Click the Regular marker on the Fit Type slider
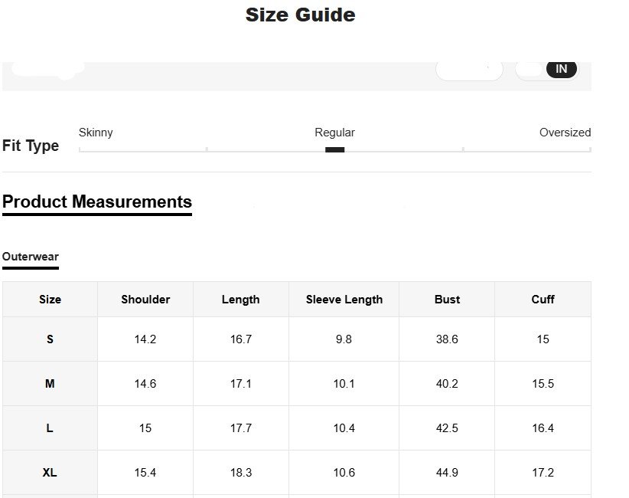 tap(334, 149)
